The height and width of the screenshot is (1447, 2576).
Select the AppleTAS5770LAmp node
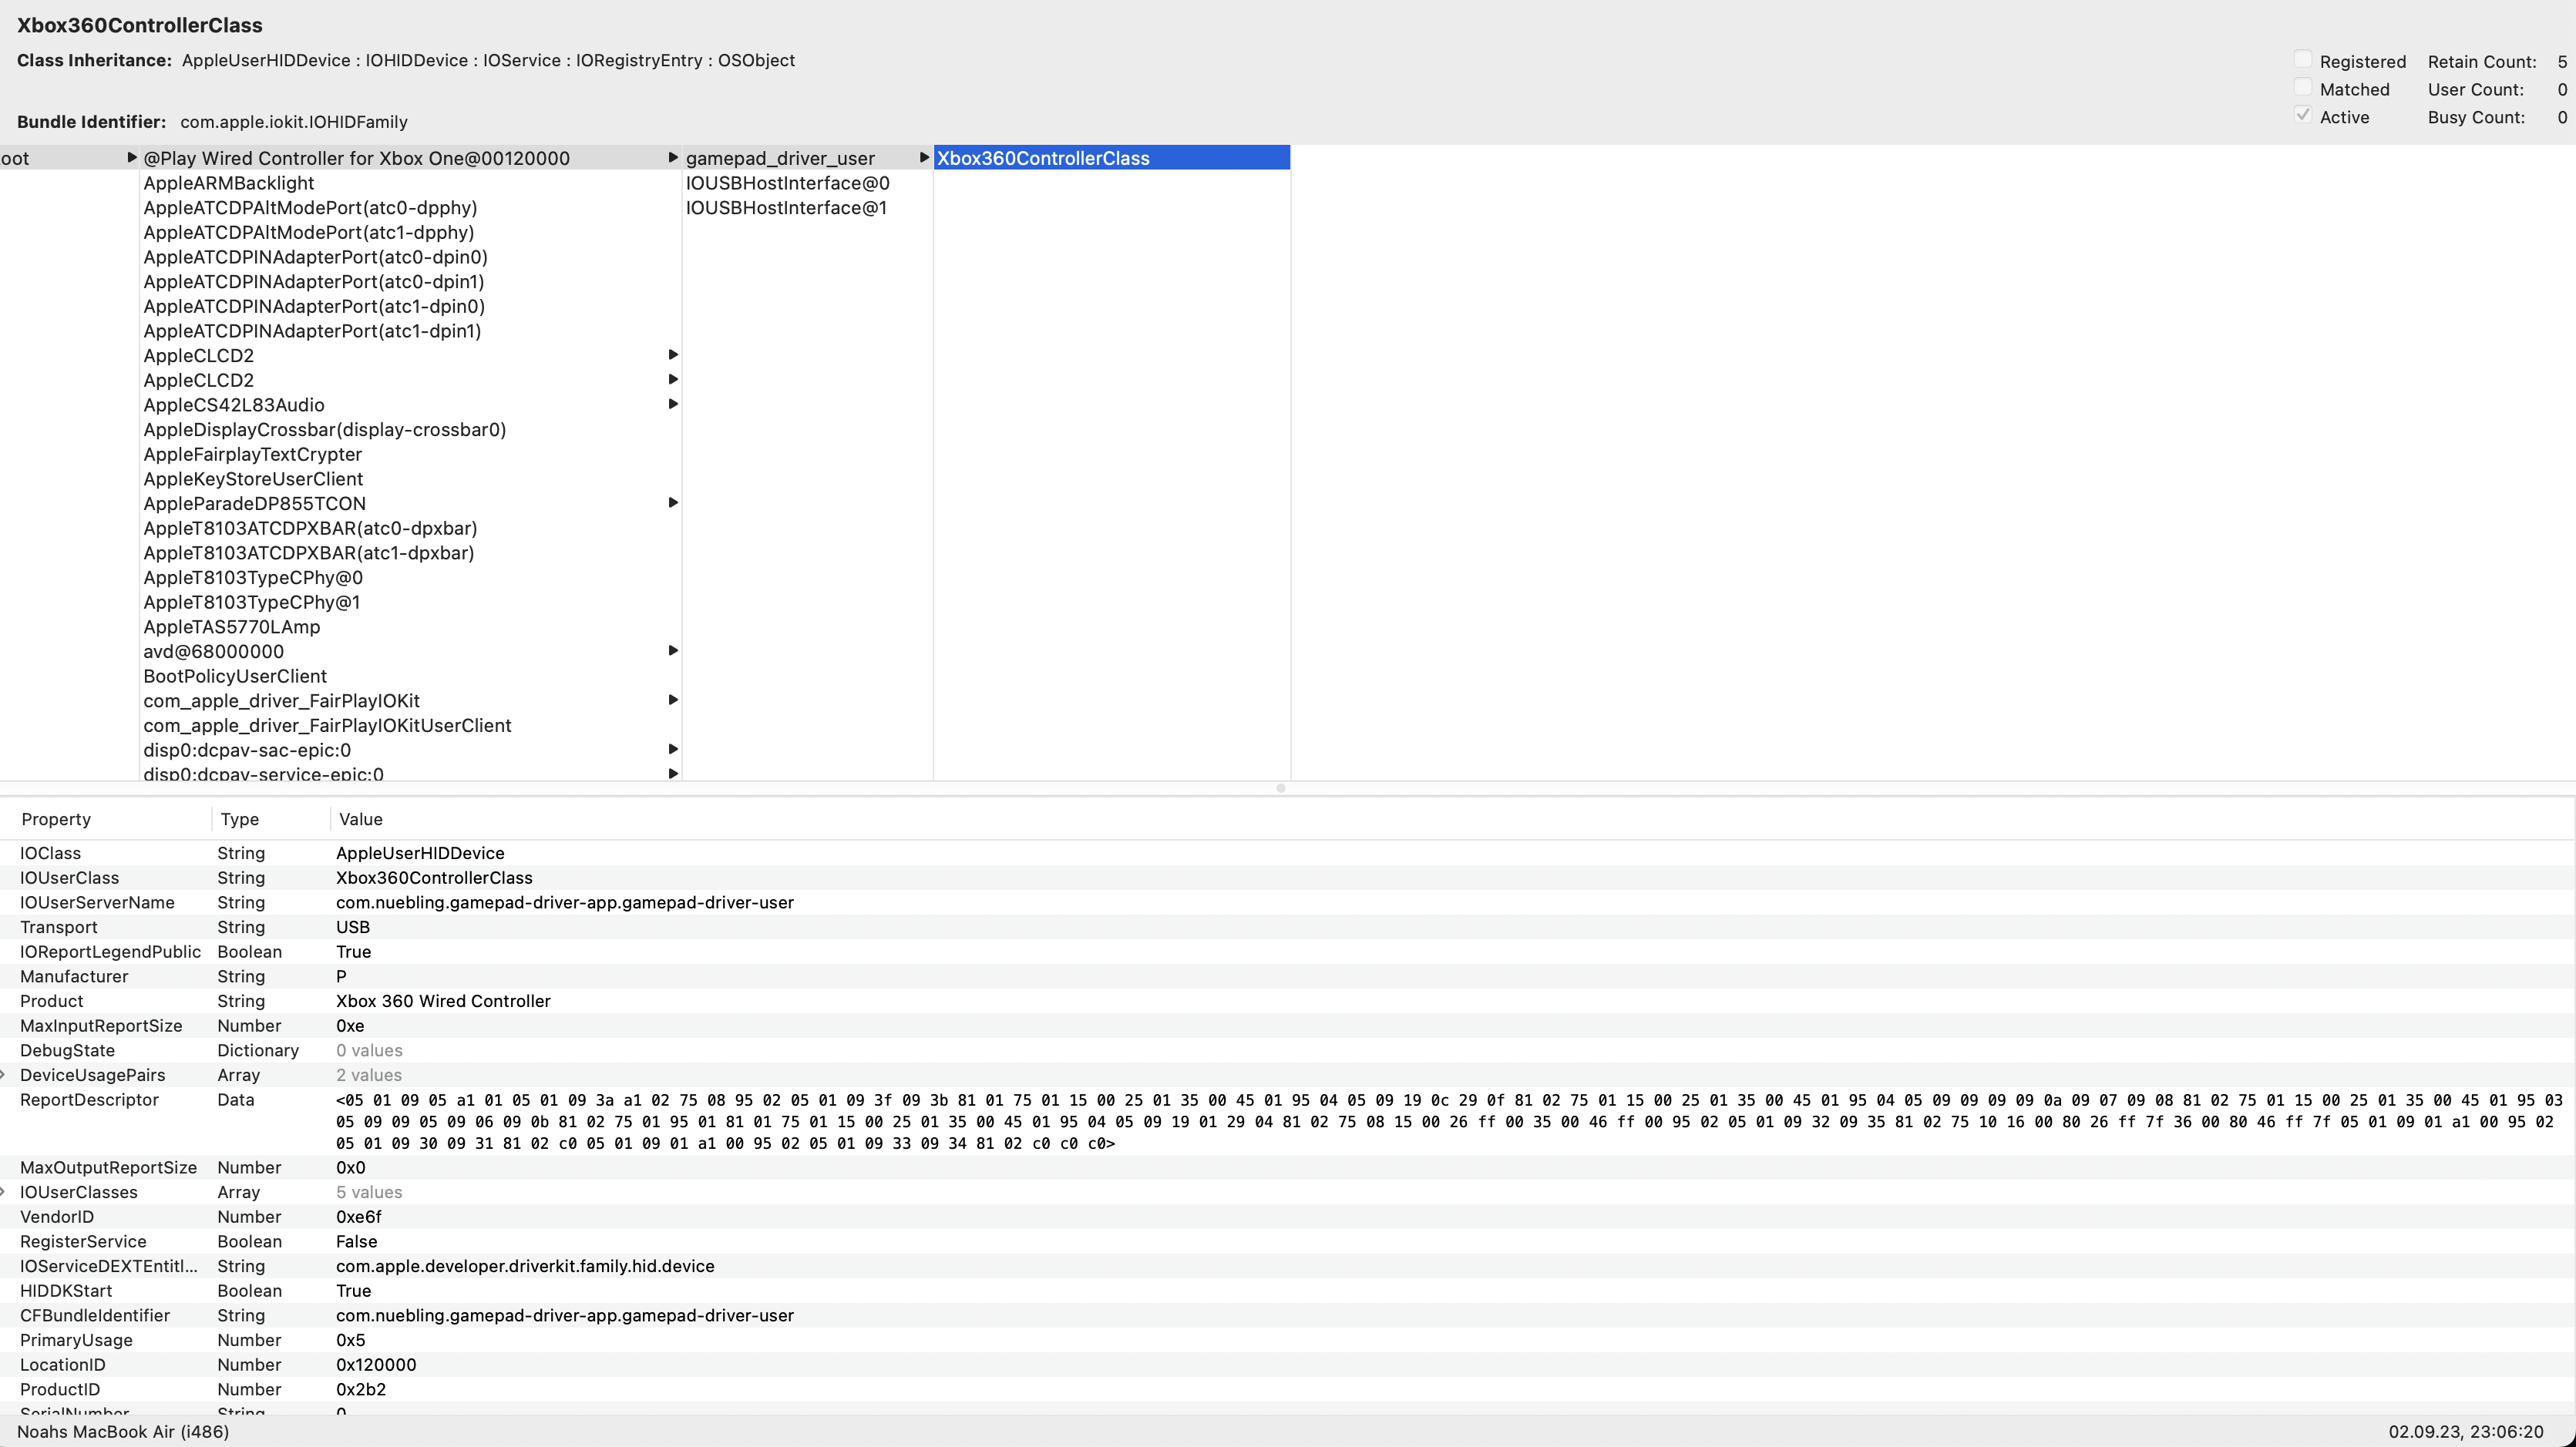click(x=231, y=626)
